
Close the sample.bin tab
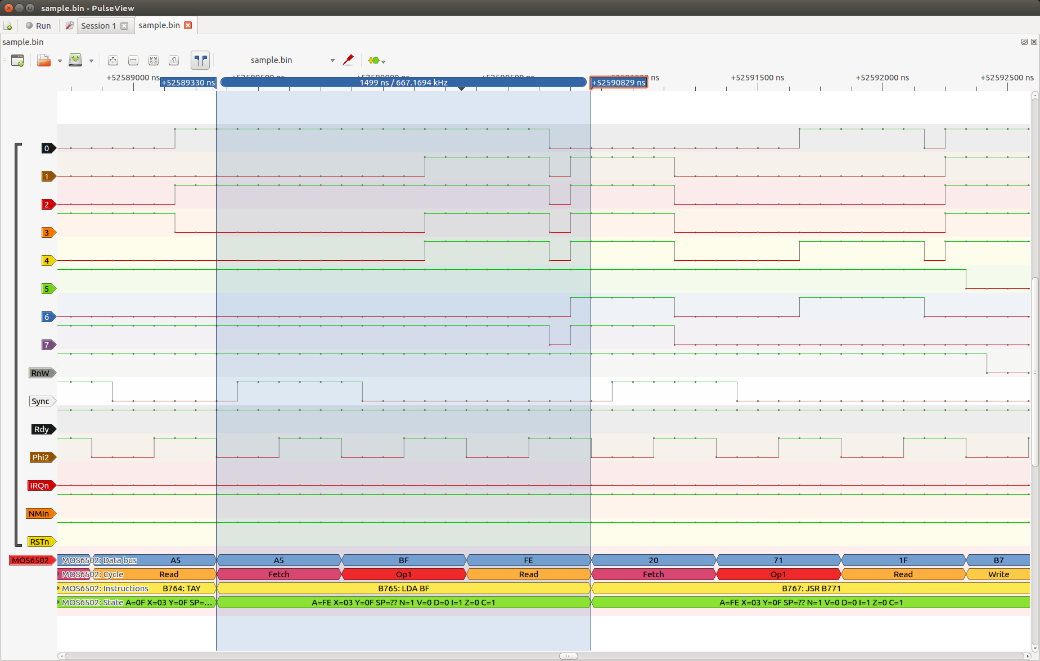point(188,25)
